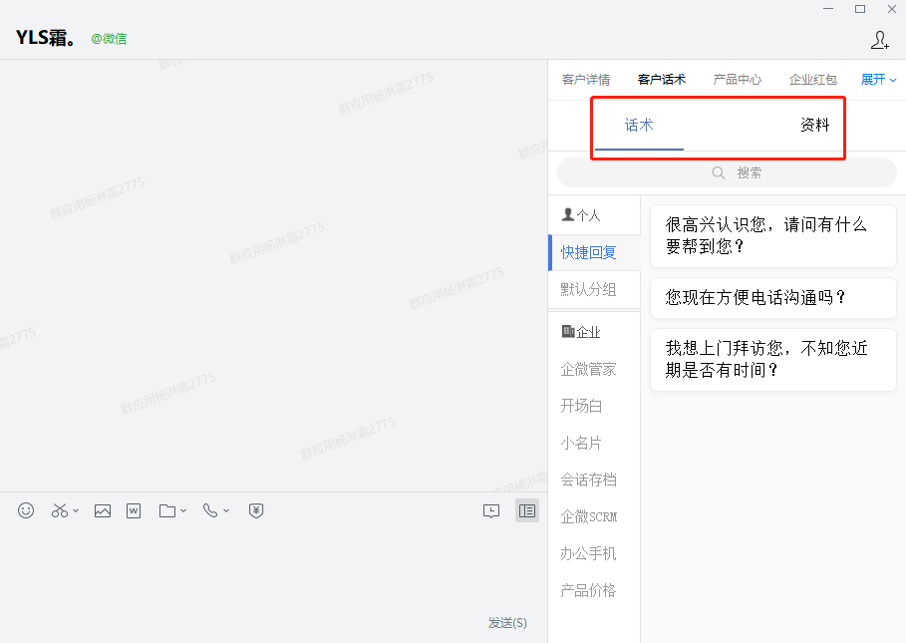Viewport: 906px width, 643px height.
Task: Expand the screenshot options dropdown arrow
Action: (x=76, y=511)
